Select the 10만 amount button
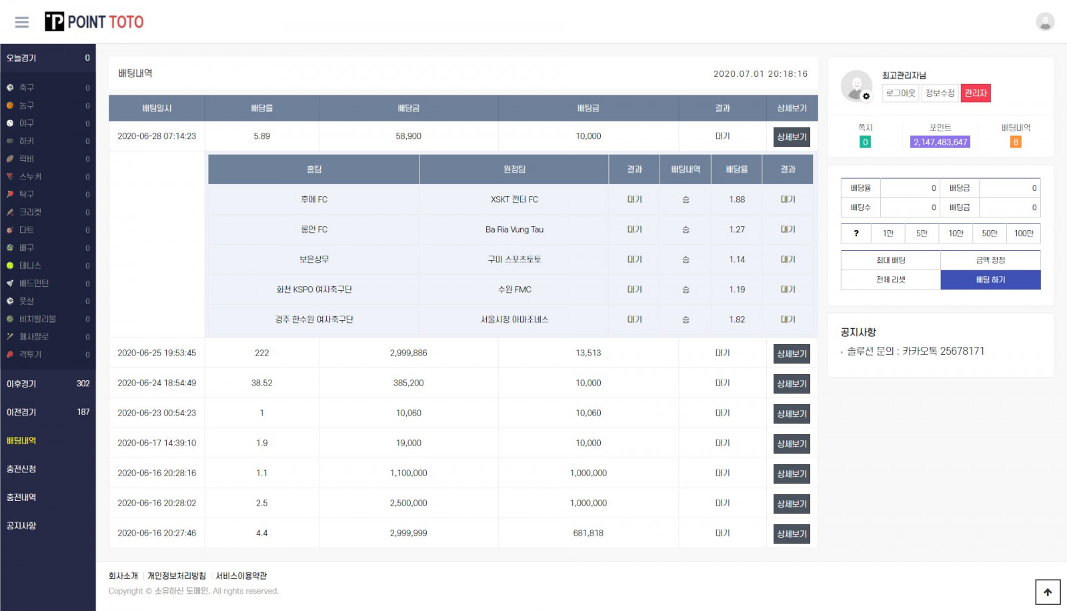The width and height of the screenshot is (1067, 611). tap(956, 233)
